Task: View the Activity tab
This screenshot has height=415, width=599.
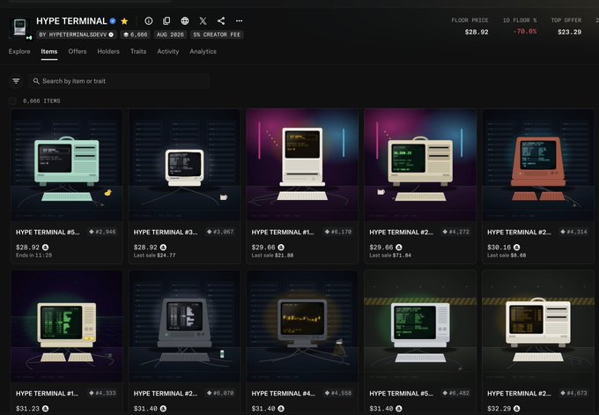Action: tap(168, 51)
